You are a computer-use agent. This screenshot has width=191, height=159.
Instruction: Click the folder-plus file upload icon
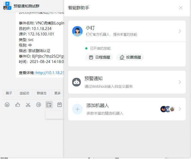click(49, 105)
